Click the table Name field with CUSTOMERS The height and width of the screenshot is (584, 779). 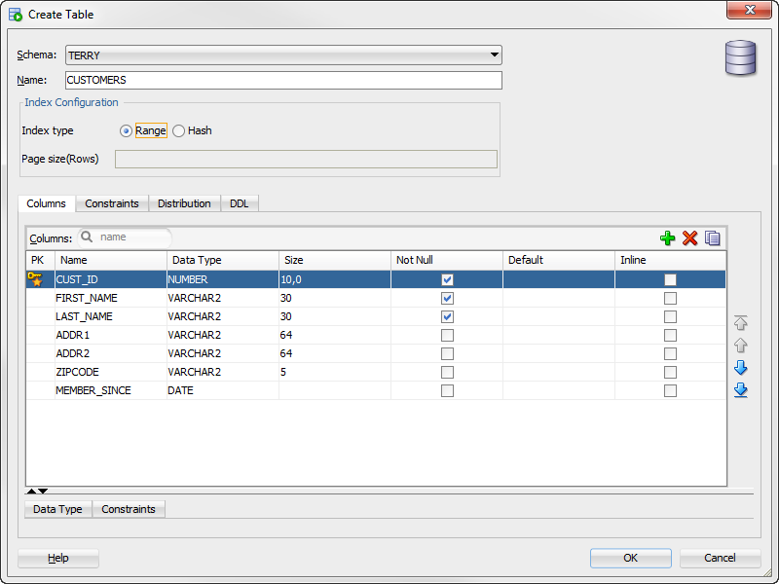[x=283, y=80]
